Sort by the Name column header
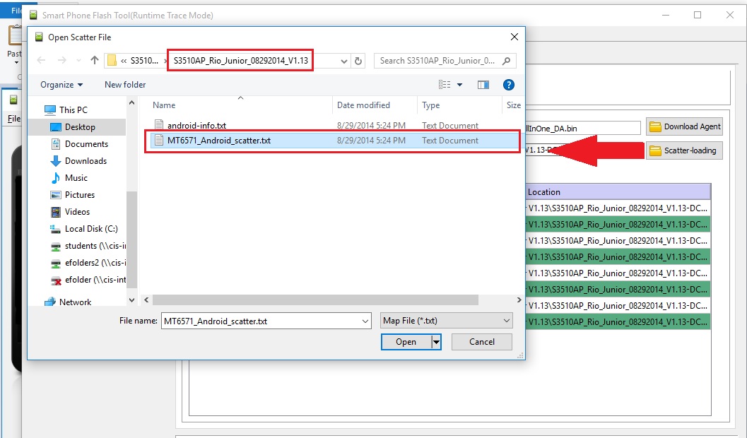The image size is (747, 438). coord(164,105)
